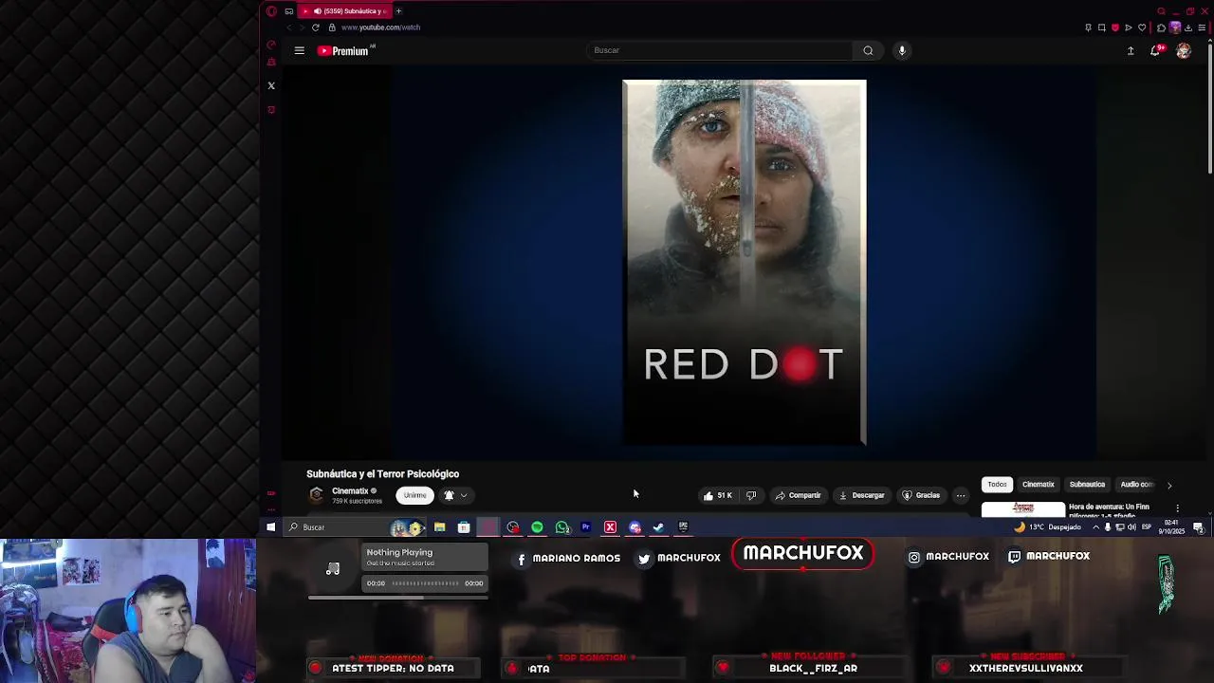Screen dimensions: 1214x683
Task: Select the Subnautica filter chip
Action: (1087, 485)
